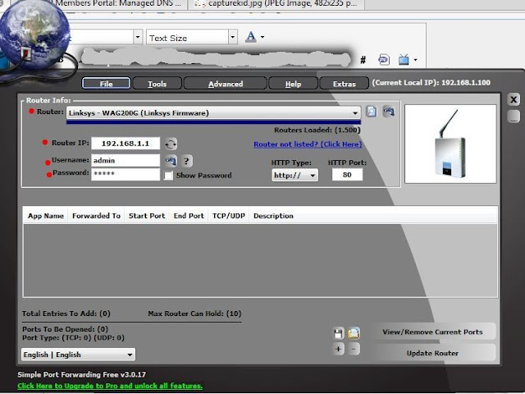Expand the font color dropdown arrow
The image size is (525, 394).
262,37
